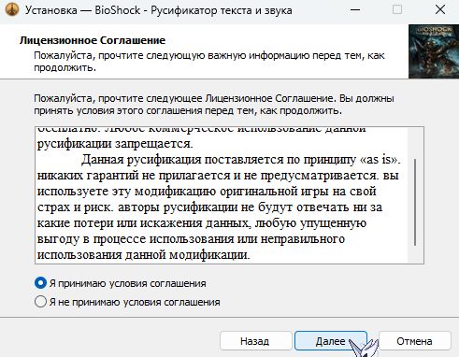Select the 'Я не принимаю условия соглашения' radio button

coord(40,302)
